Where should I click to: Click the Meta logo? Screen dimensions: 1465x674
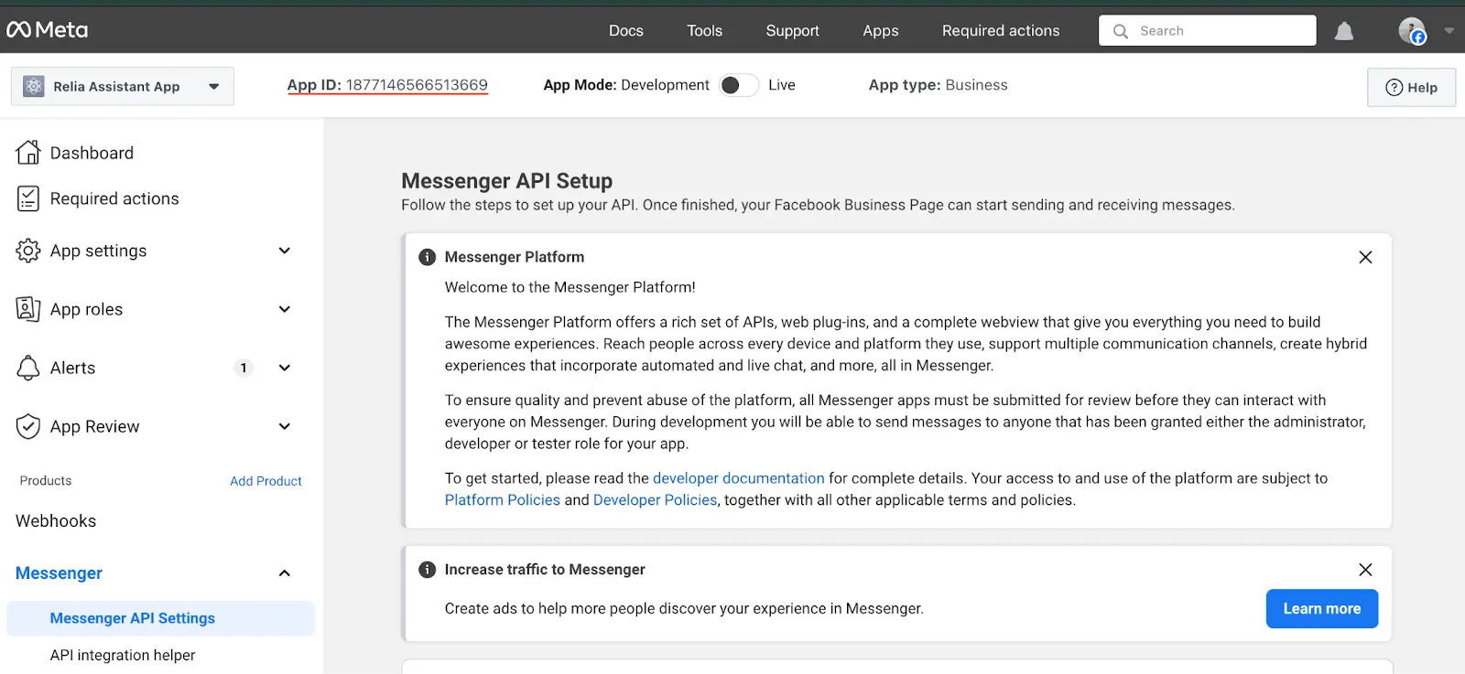48,30
